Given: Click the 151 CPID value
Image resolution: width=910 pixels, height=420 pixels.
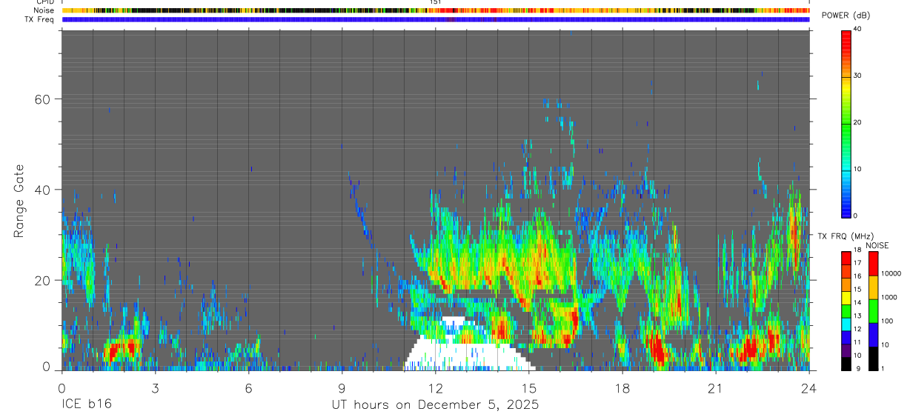Looking at the screenshot, I should [x=436, y=2].
